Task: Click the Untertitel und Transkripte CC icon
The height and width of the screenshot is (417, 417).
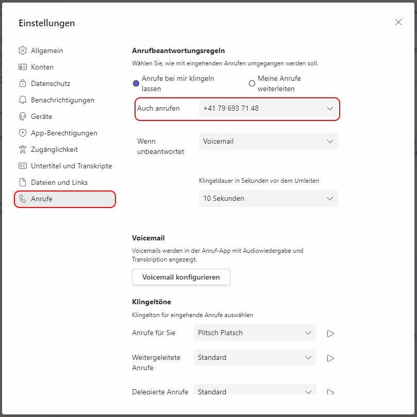Action: [x=23, y=166]
